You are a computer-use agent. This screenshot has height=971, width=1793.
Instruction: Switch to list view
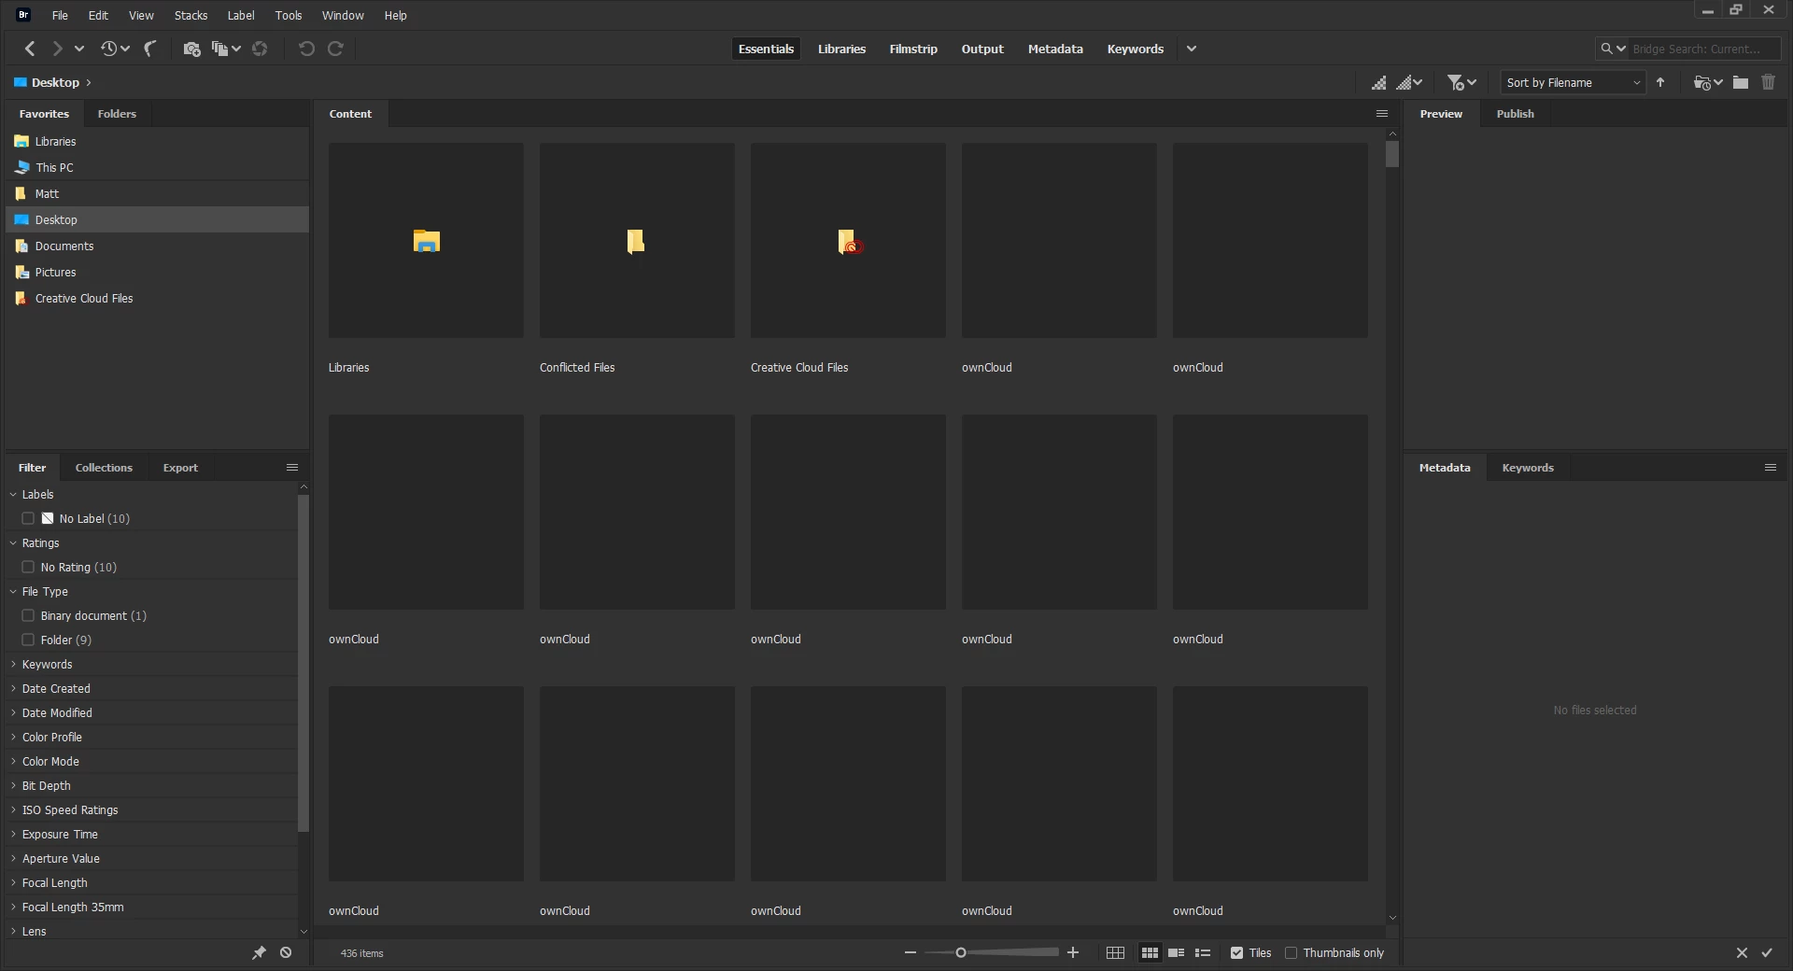coord(1203,952)
